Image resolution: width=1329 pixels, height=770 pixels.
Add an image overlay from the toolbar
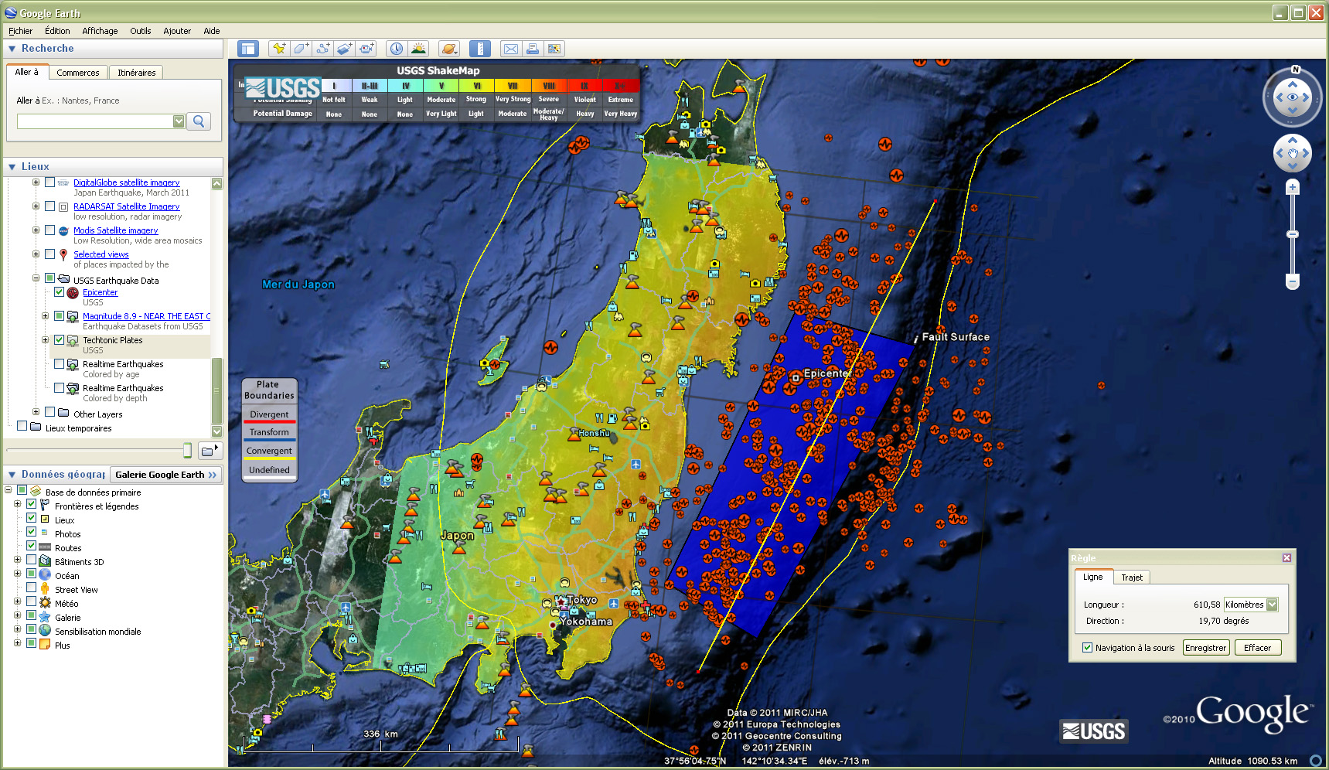coord(345,49)
